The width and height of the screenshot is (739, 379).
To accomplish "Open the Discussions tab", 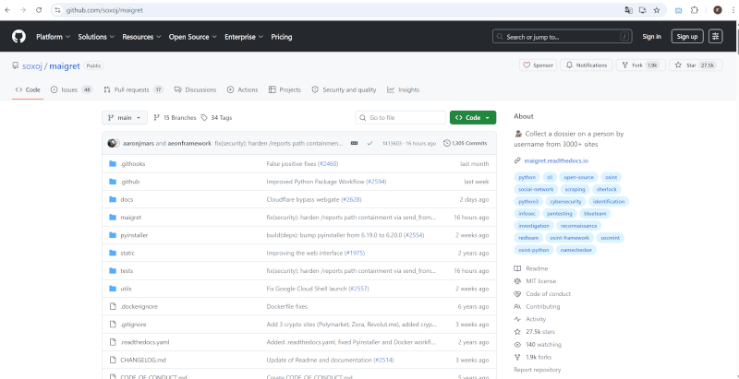I will pos(195,89).
